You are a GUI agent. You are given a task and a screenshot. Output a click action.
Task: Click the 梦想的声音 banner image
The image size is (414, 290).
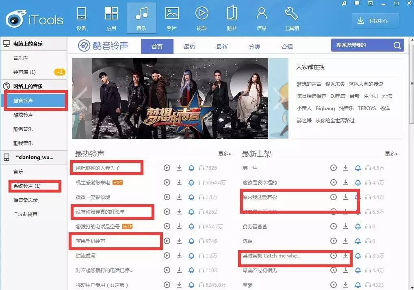[180, 98]
